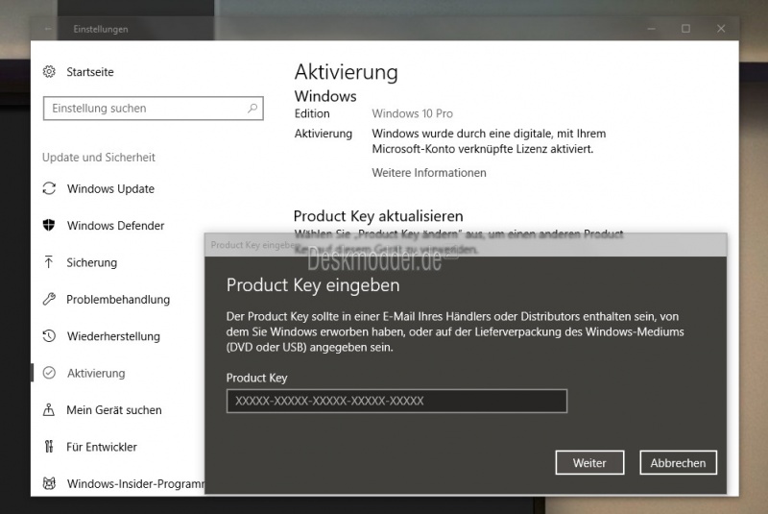
Task: Click the back arrow in title bar
Action: click(x=47, y=29)
